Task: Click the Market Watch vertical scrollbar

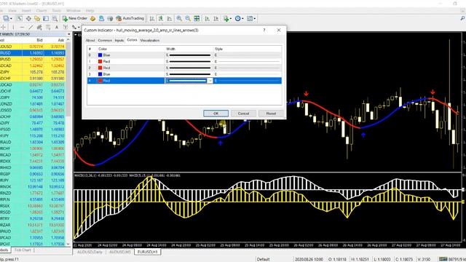Action: click(x=68, y=143)
